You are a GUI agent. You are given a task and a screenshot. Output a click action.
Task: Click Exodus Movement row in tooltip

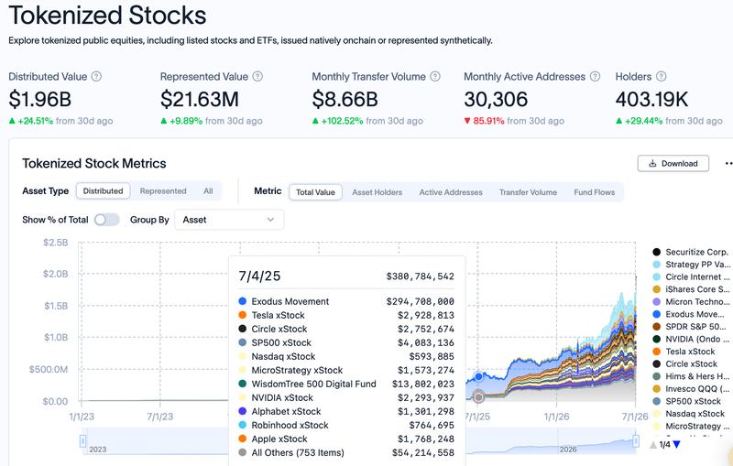coord(346,301)
